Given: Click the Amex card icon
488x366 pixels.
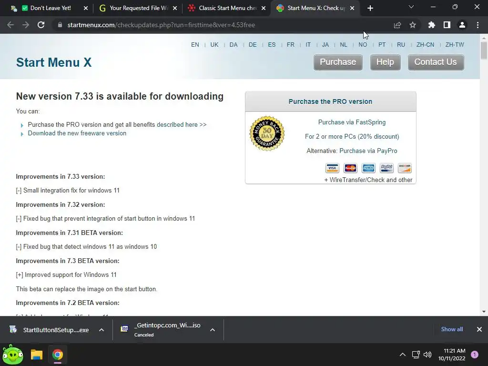Looking at the screenshot, I should [x=368, y=168].
